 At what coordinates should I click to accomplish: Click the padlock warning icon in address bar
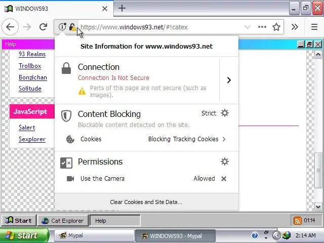tap(72, 27)
